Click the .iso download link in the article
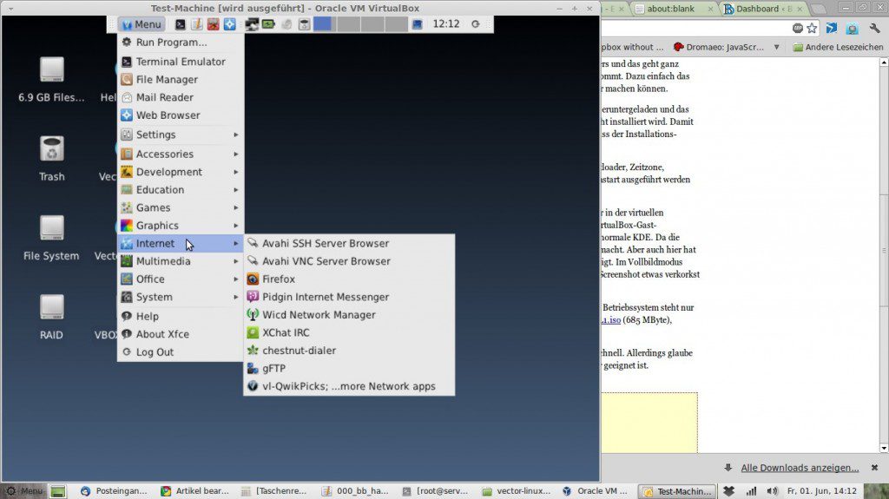 [x=611, y=320]
